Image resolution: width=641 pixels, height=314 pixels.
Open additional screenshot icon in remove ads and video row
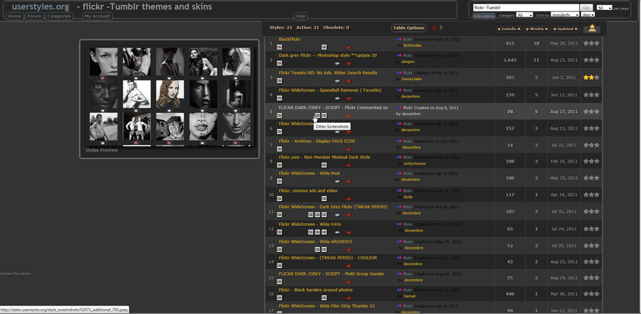click(324, 199)
